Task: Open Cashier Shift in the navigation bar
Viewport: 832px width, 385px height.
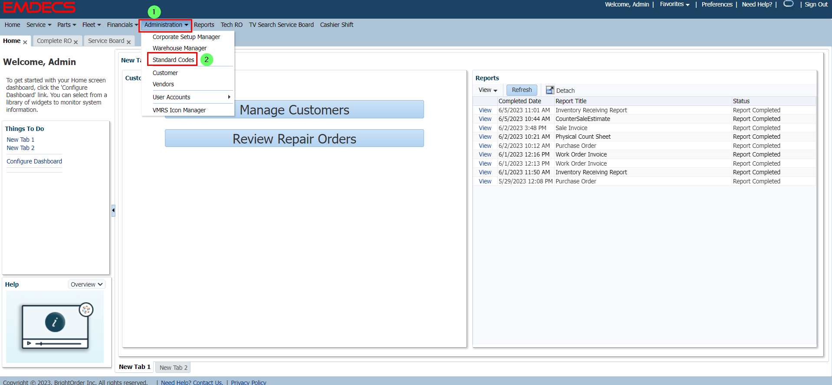Action: tap(337, 25)
